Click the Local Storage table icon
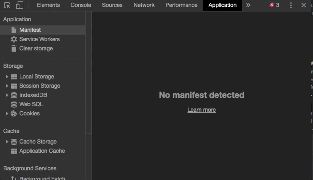Viewport: 313px width, 180px height. (14, 77)
